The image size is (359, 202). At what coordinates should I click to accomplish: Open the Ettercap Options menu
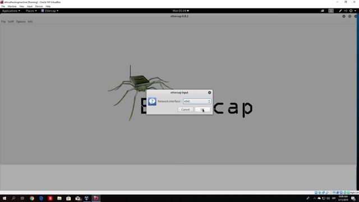[x=21, y=21]
